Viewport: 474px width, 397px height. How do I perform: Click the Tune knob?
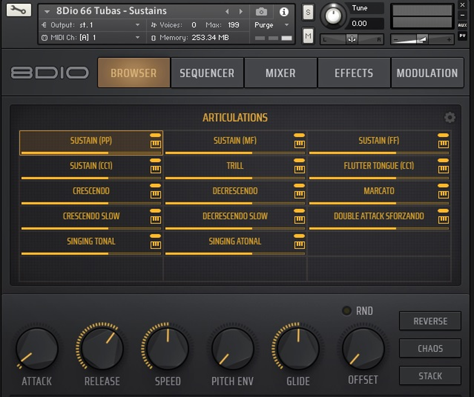(x=333, y=16)
